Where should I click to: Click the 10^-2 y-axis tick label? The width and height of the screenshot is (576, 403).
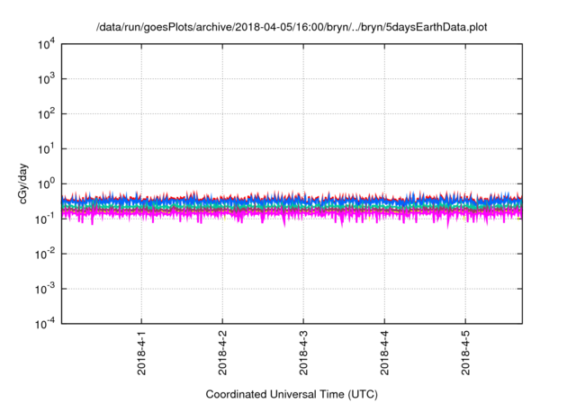(45, 254)
